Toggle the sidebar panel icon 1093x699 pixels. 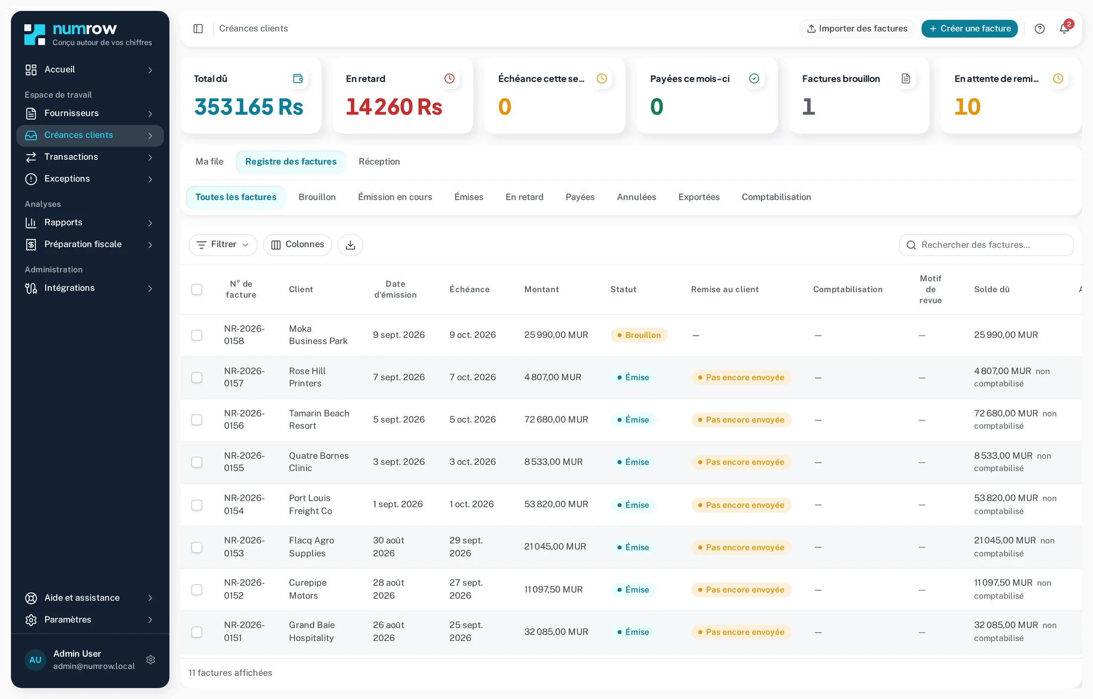198,29
